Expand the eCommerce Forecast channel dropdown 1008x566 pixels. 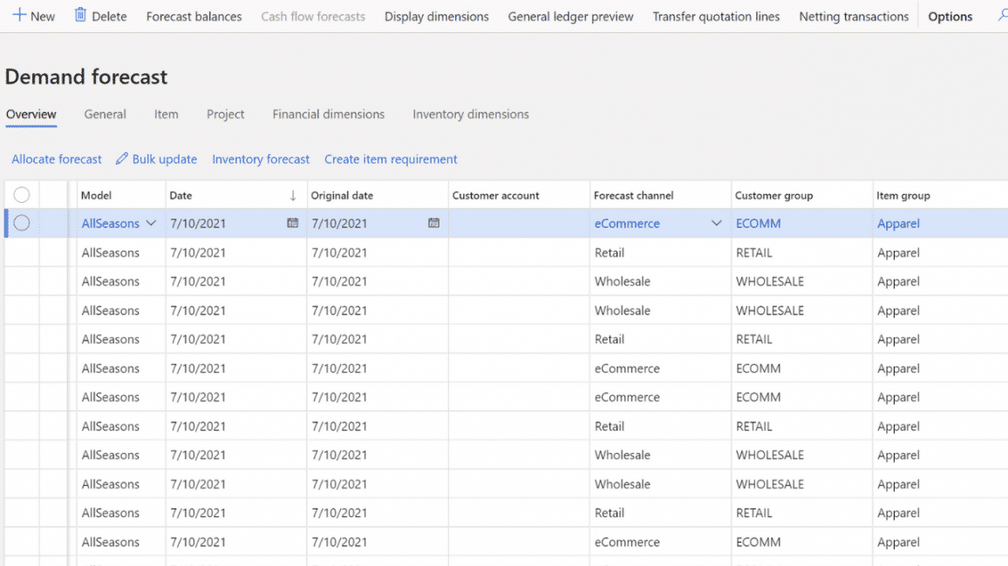pyautogui.click(x=716, y=223)
